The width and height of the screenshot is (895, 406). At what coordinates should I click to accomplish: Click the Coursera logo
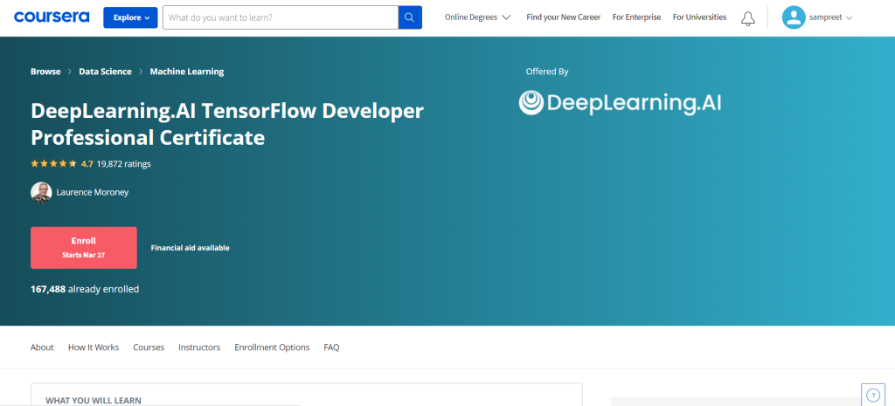51,17
